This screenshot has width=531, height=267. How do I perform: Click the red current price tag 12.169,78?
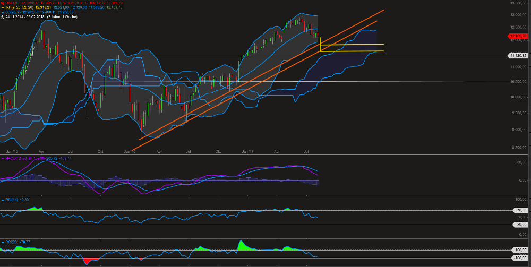click(x=517, y=36)
